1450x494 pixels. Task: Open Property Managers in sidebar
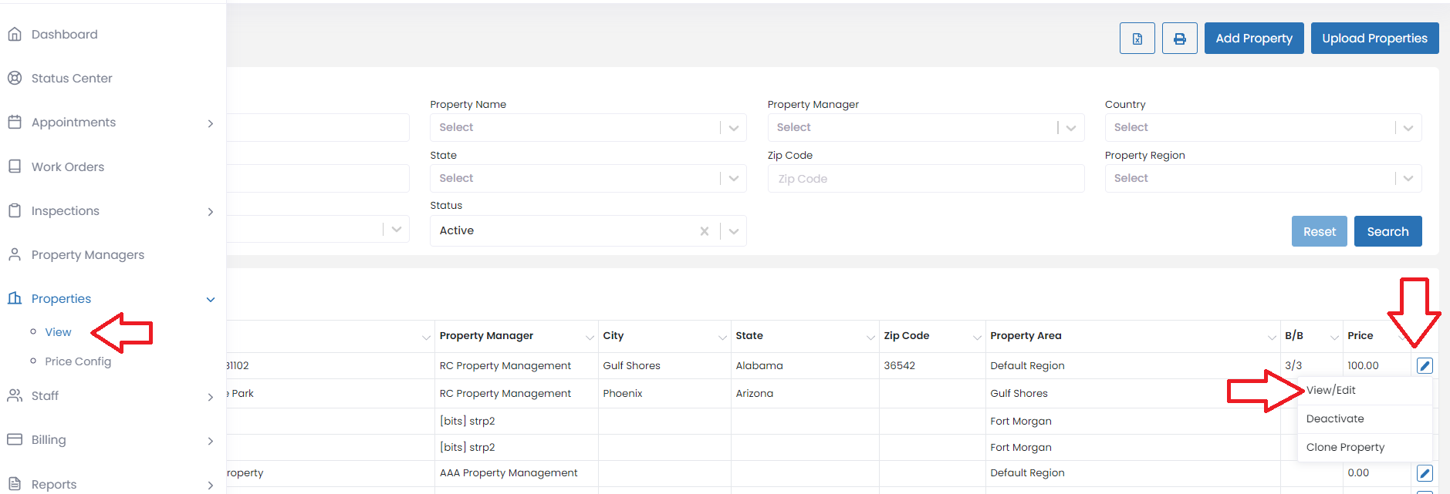pyautogui.click(x=87, y=255)
